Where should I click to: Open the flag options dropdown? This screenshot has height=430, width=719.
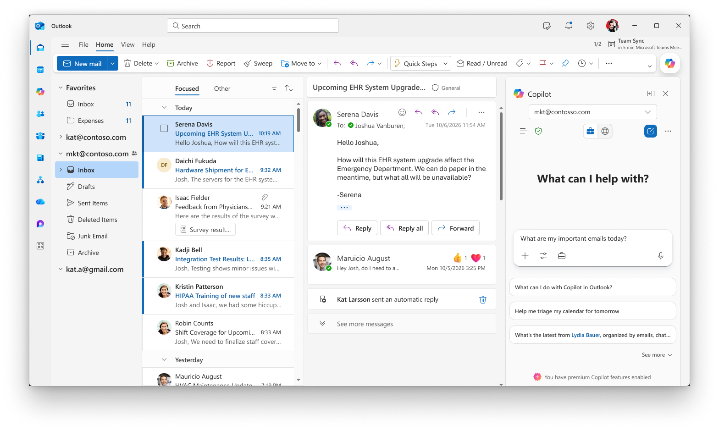[x=552, y=63]
